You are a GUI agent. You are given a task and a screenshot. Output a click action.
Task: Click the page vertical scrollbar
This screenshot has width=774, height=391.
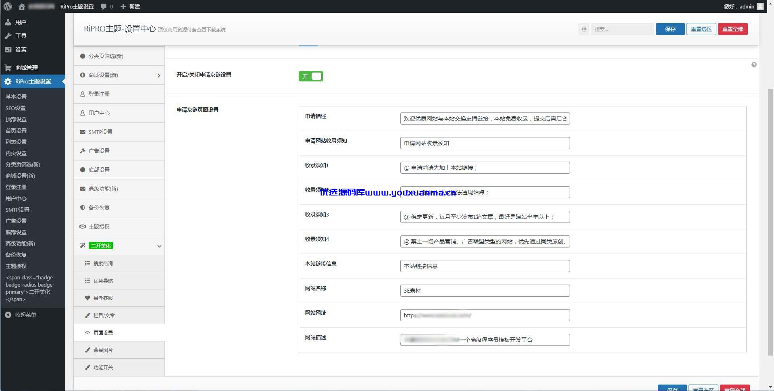770,222
